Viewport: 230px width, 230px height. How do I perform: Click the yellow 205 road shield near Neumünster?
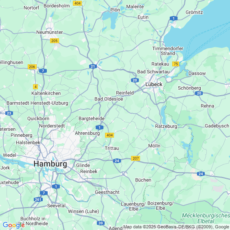pos(55,41)
